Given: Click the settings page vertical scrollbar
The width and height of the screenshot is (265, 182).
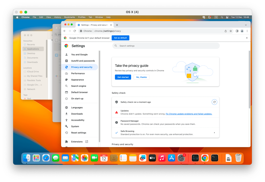Looking at the screenshot, I should pos(249,80).
